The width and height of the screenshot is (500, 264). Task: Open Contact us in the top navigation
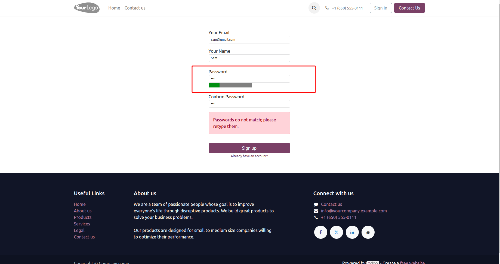click(x=135, y=8)
